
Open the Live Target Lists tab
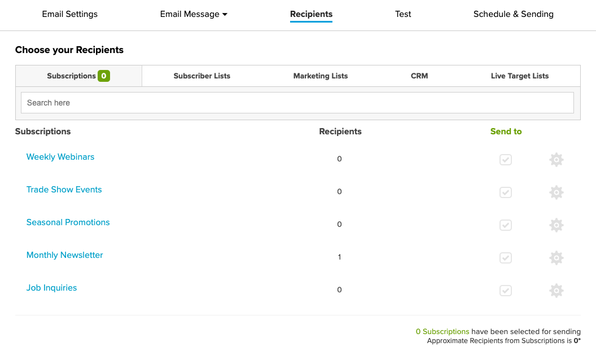point(520,76)
